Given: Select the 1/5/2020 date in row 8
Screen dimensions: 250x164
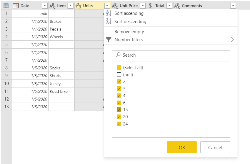Looking at the screenshot, I should (x=30, y=68).
